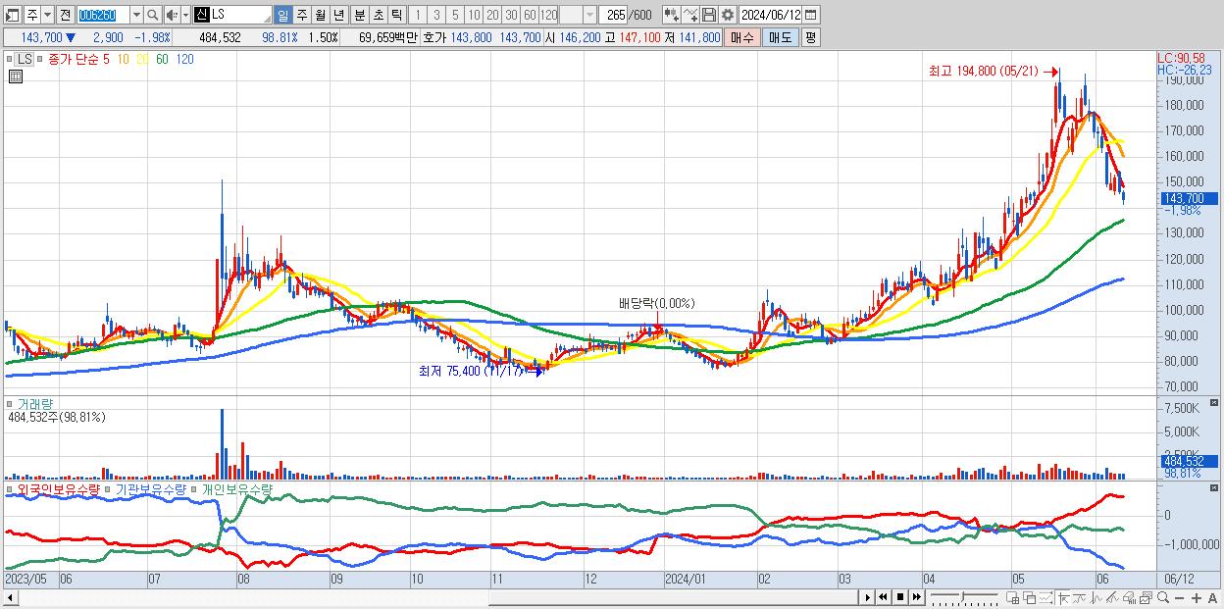
Task: Click the window layout icon at toolbar start
Action: tap(13, 15)
